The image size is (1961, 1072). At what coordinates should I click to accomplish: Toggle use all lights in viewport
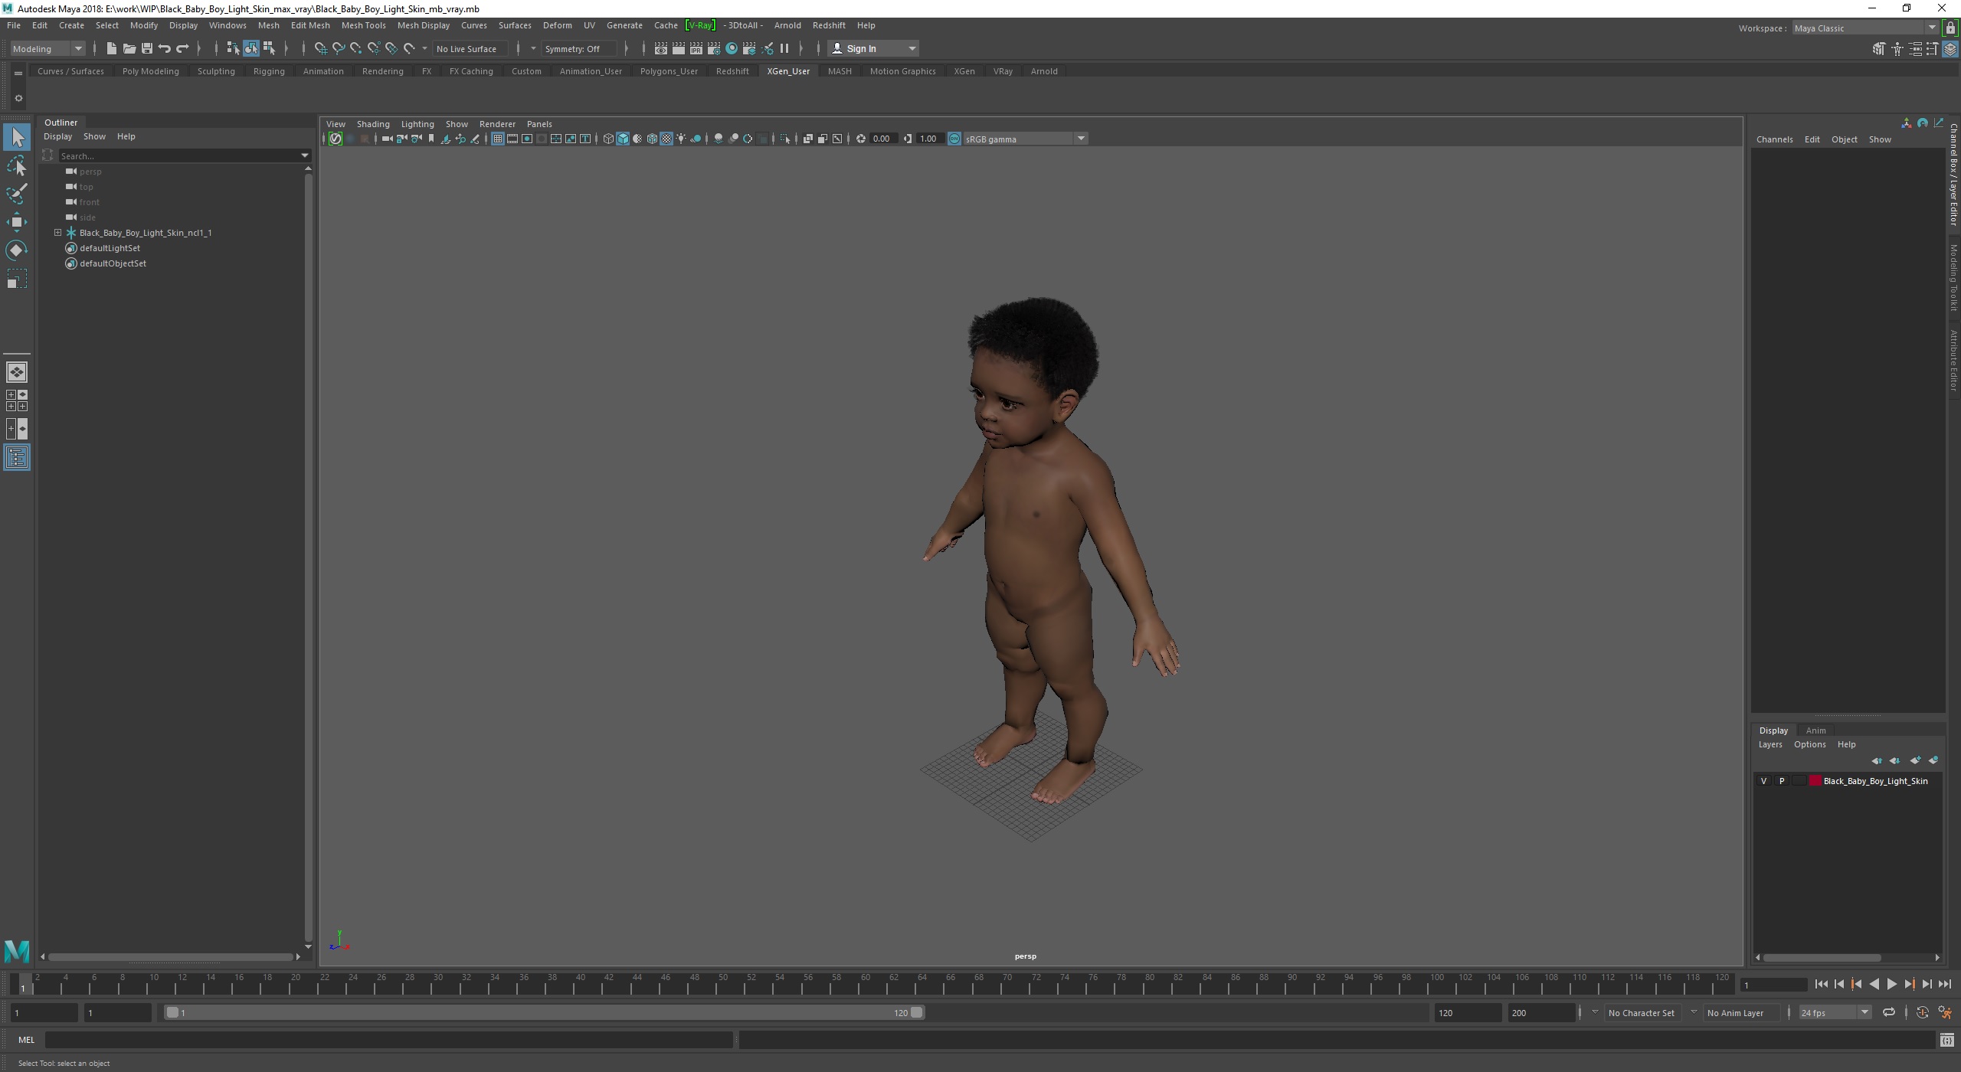[681, 139]
